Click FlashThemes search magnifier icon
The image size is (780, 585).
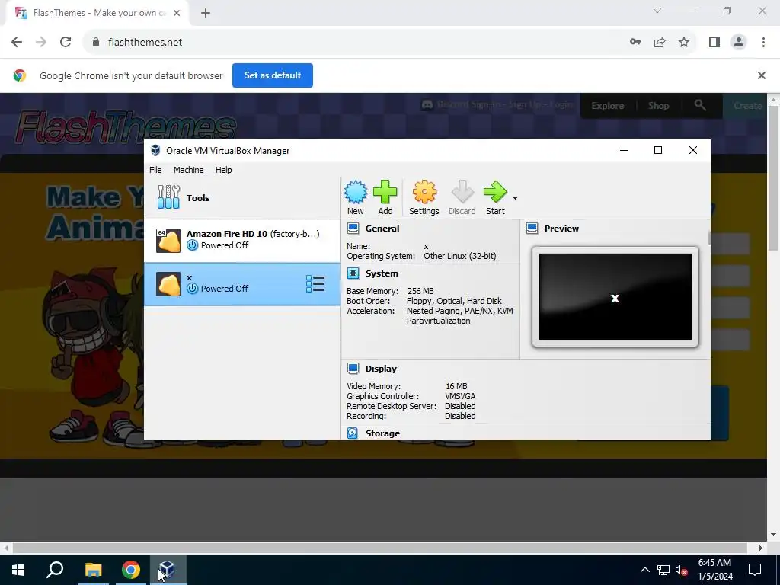[x=700, y=105]
